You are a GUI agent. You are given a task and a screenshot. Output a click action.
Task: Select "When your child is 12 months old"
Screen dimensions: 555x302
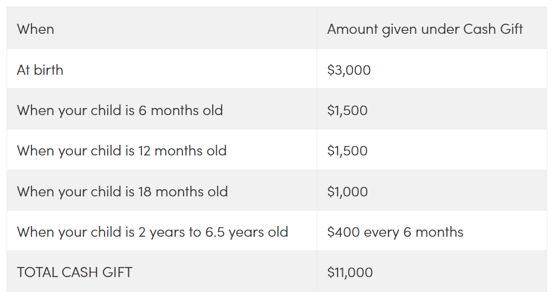pos(122,151)
